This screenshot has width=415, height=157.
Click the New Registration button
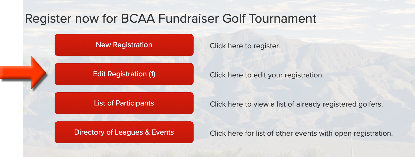coord(124,45)
